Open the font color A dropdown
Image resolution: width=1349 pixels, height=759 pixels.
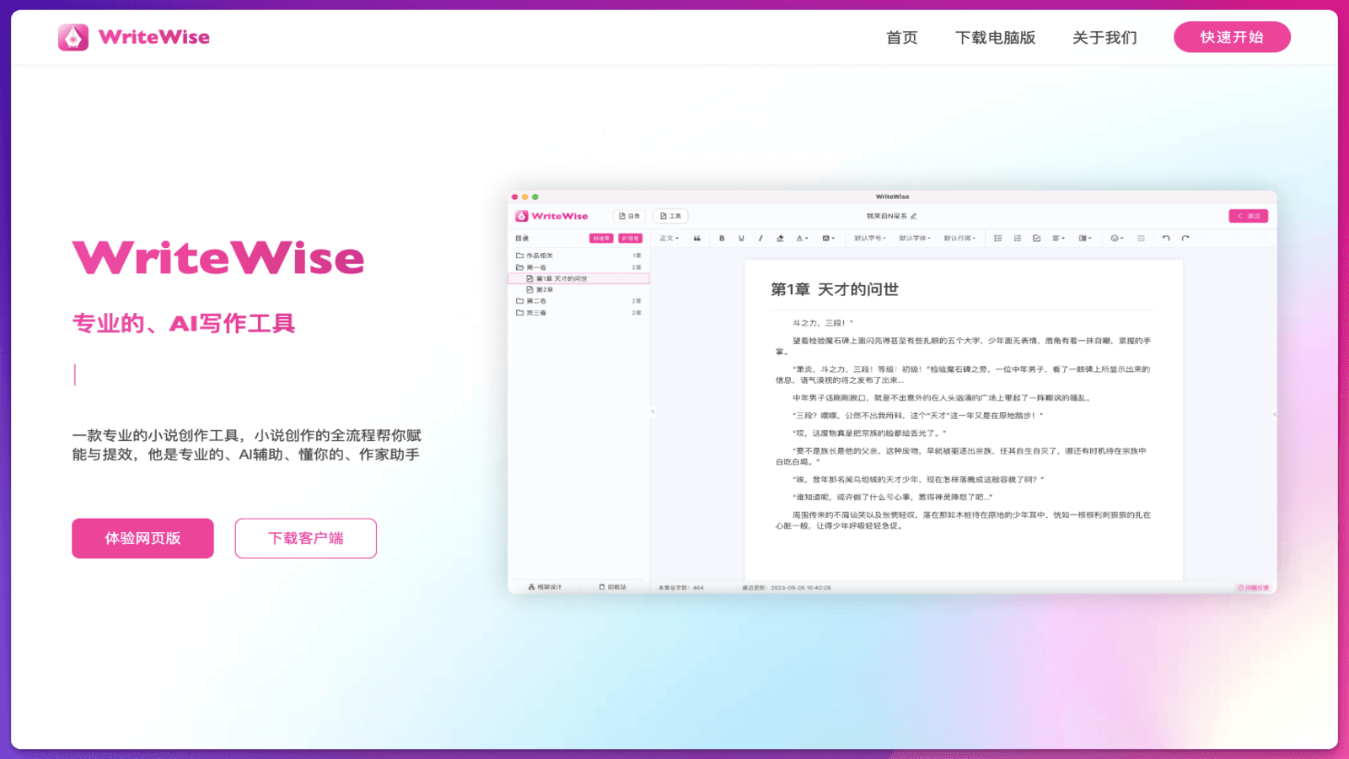802,239
